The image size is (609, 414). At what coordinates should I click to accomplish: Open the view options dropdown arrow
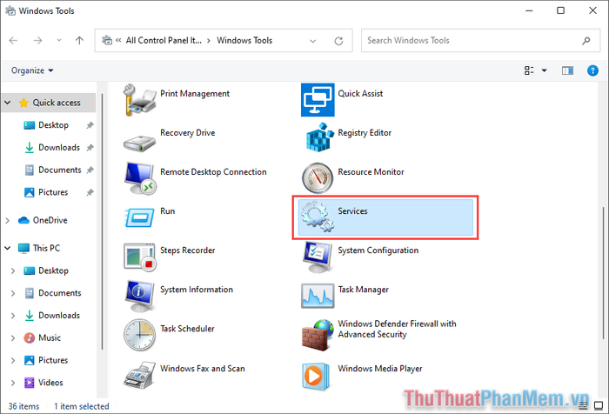pos(544,70)
